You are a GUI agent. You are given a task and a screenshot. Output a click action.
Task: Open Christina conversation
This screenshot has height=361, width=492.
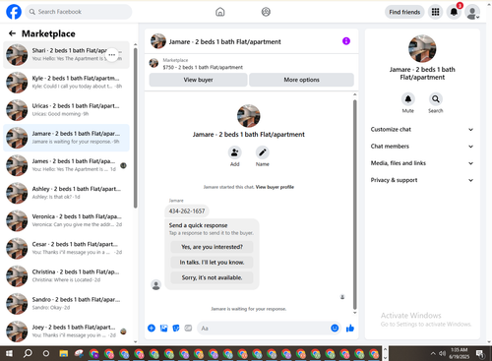66,275
